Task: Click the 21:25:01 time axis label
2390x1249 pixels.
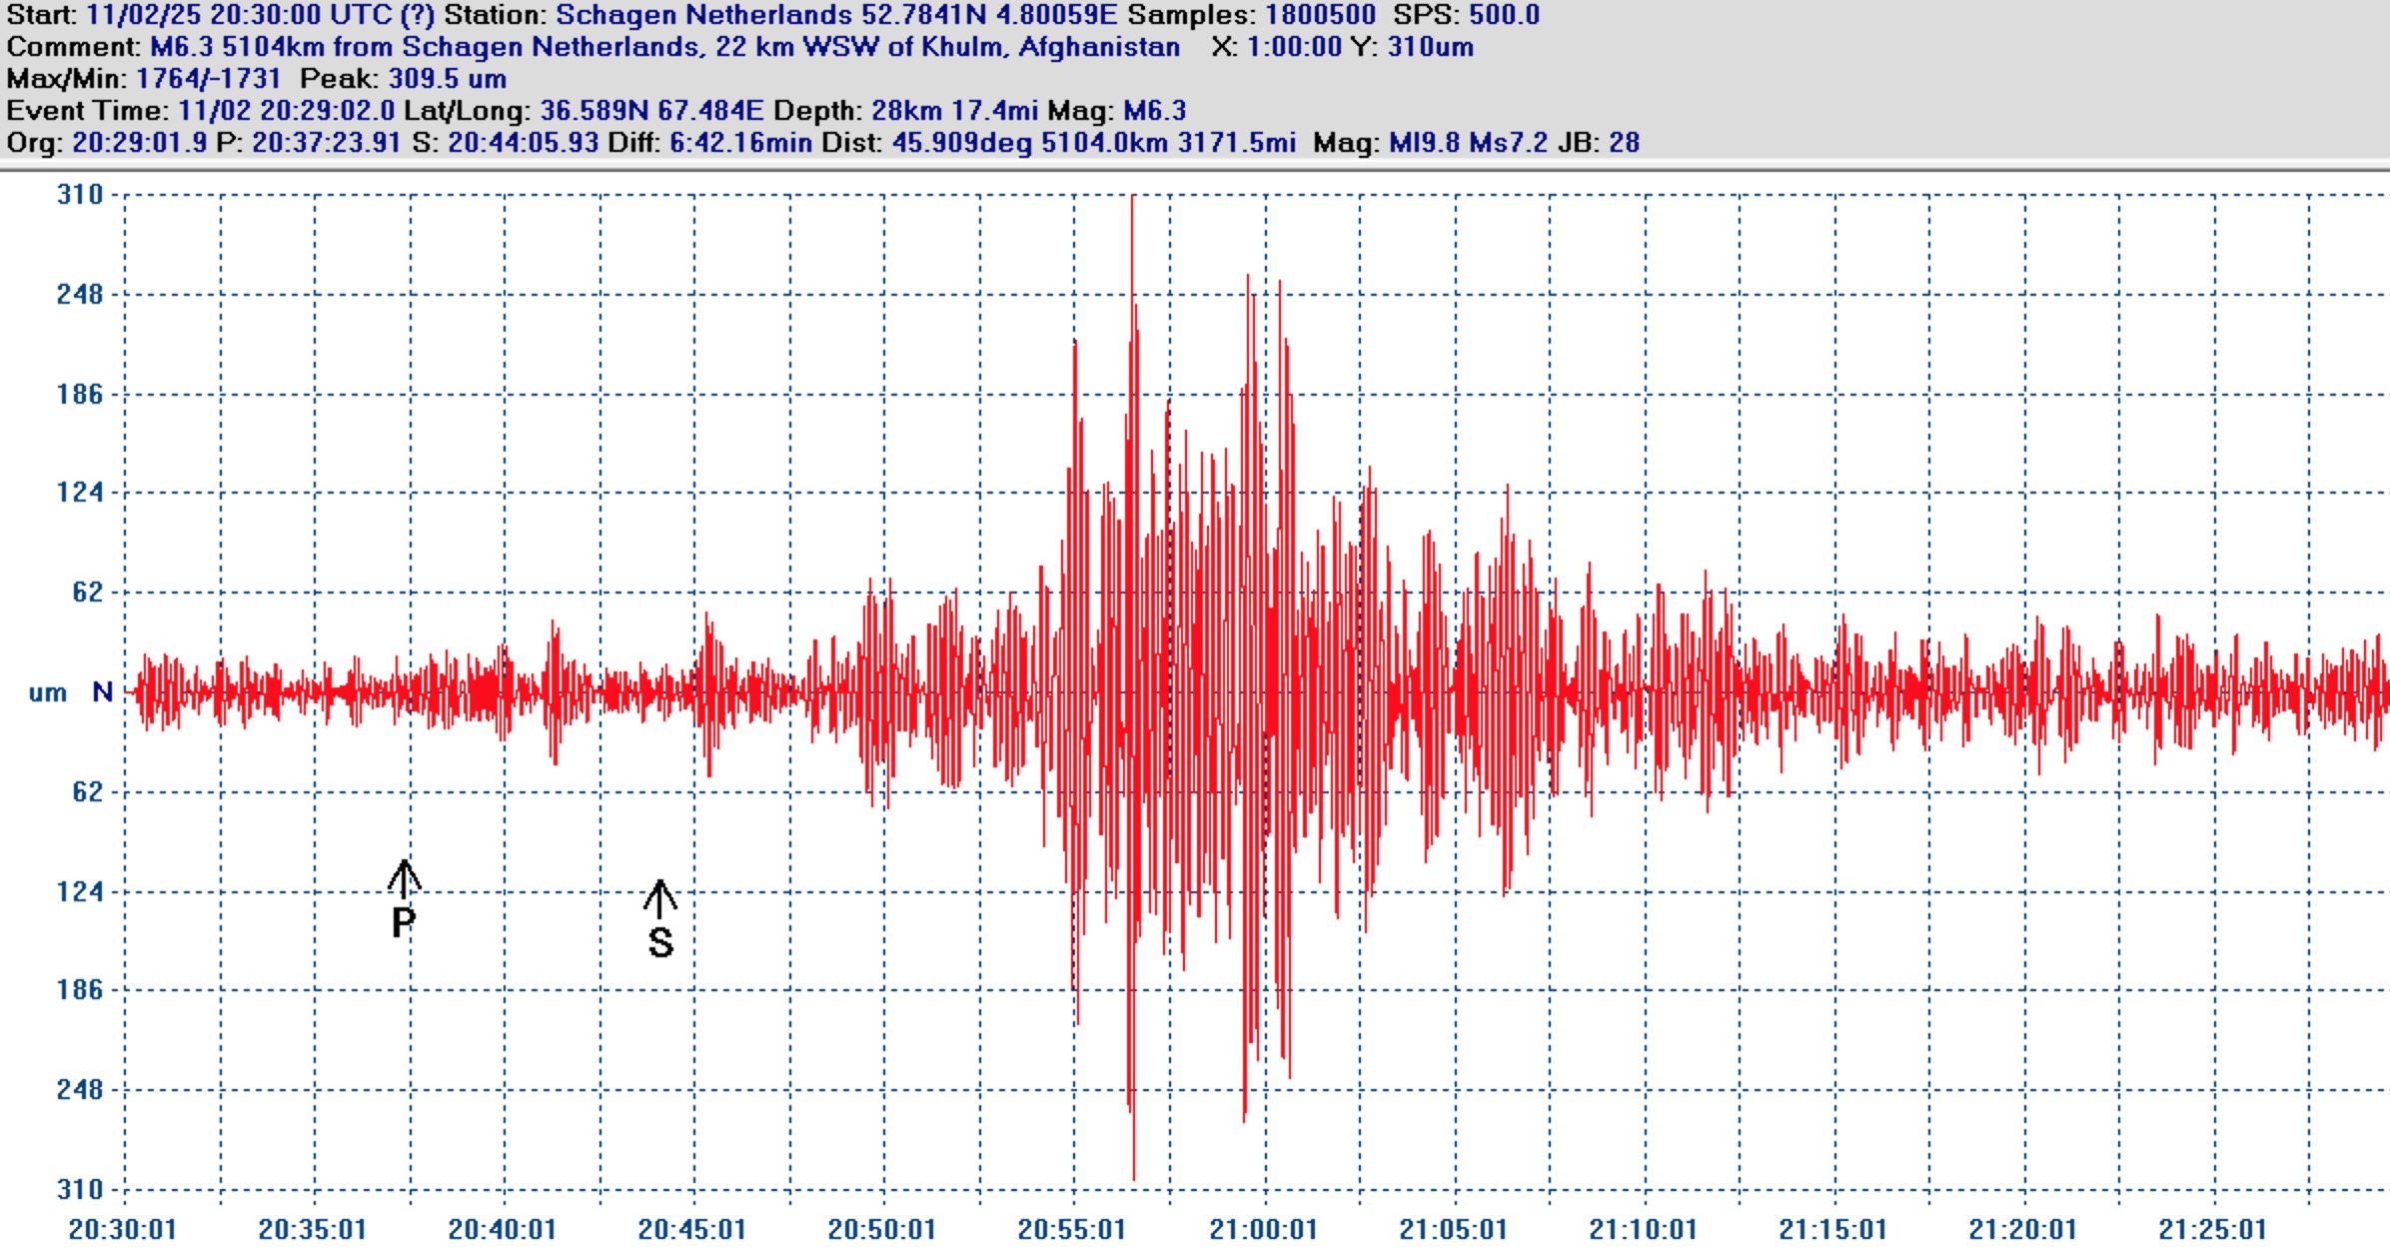Action: 2212,1229
